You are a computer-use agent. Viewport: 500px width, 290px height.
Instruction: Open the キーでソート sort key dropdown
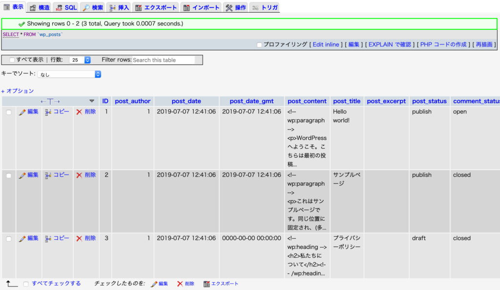(69, 74)
